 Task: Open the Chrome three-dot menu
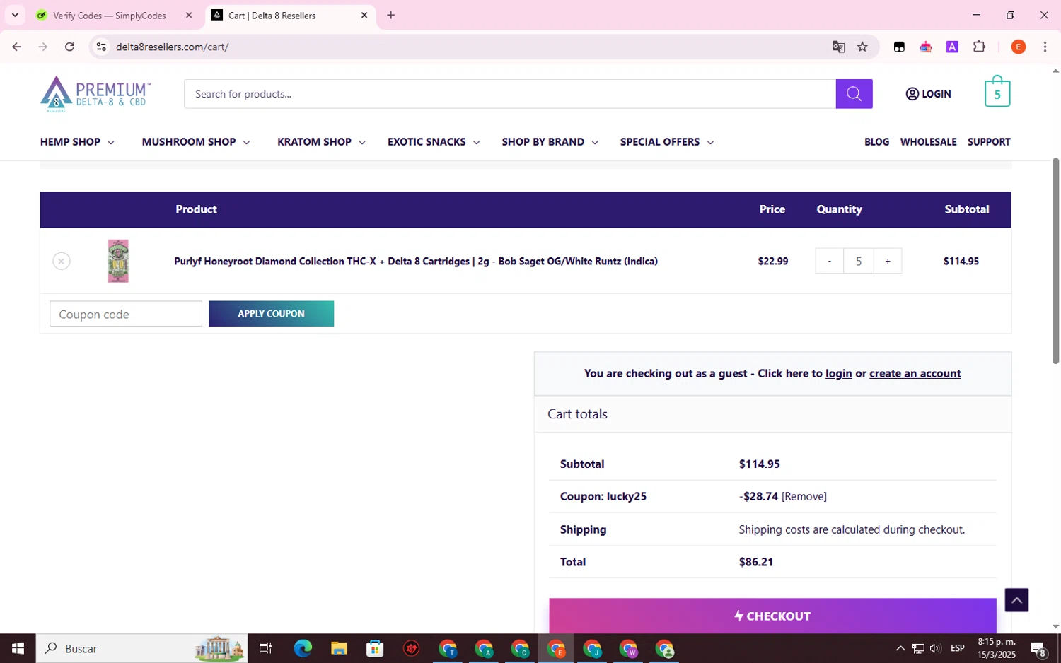click(1045, 47)
